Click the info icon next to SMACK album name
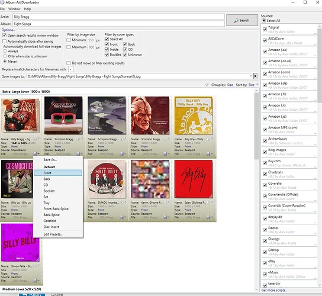 (x=121, y=202)
